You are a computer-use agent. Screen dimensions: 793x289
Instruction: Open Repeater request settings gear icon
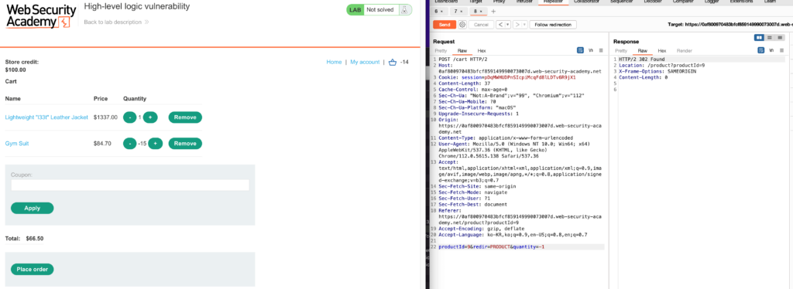point(462,24)
